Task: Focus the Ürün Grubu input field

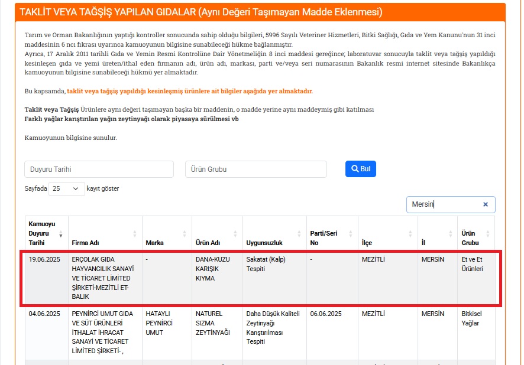Action: [256, 169]
